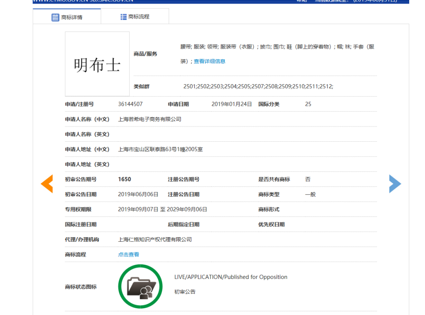This screenshot has width=425, height=315.
Task: Open the 查看详细信息 link
Action: click(209, 61)
